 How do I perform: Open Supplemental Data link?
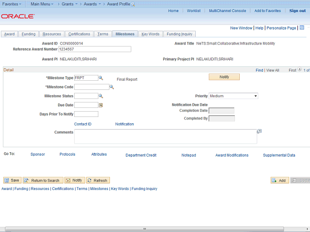click(279, 155)
